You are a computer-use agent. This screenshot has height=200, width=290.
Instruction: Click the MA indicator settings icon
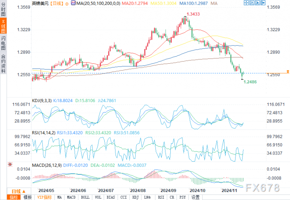click(x=73, y=3)
